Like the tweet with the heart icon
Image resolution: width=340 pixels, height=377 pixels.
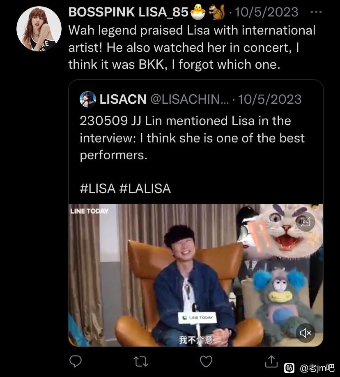[206, 361]
